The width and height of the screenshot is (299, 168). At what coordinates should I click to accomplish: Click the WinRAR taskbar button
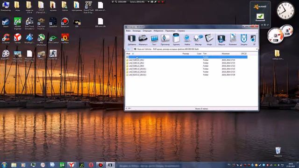[x=110, y=165]
